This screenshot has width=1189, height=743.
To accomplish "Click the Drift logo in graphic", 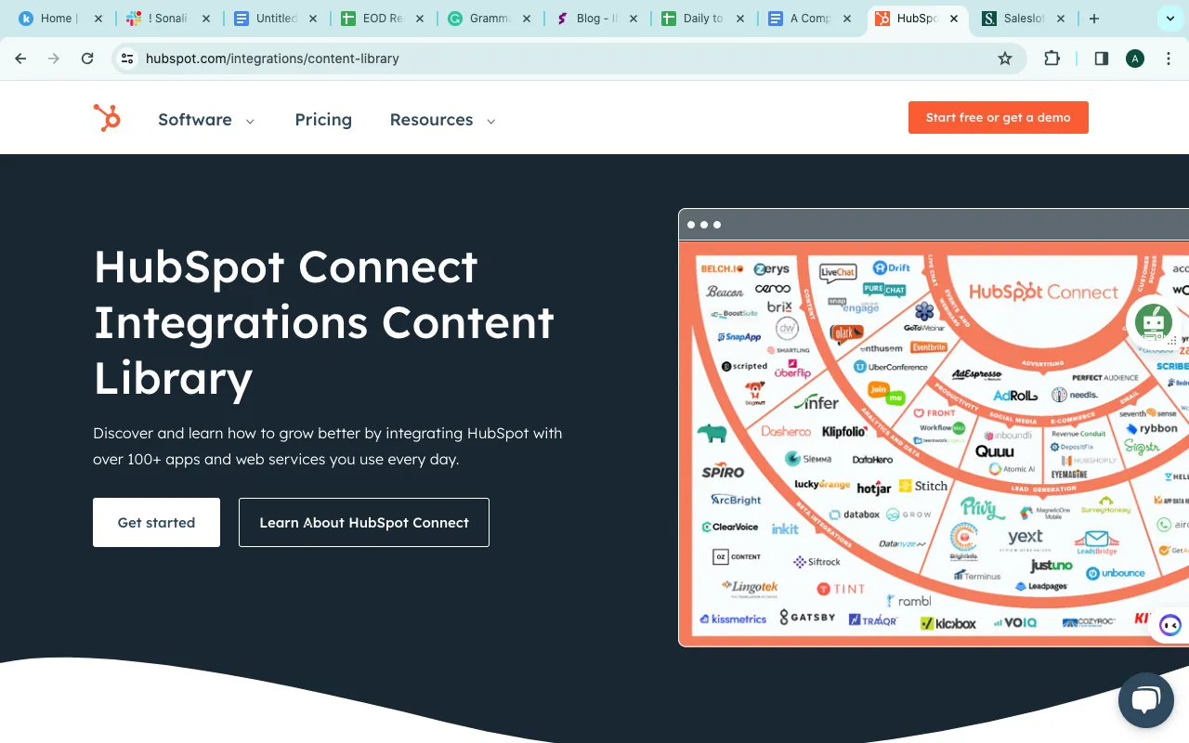I will coord(892,267).
